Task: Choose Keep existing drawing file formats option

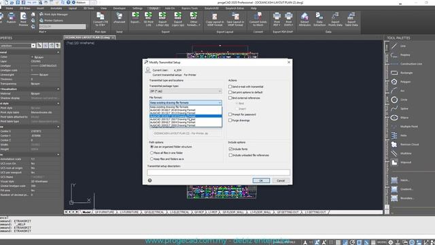Action: pyautogui.click(x=186, y=107)
